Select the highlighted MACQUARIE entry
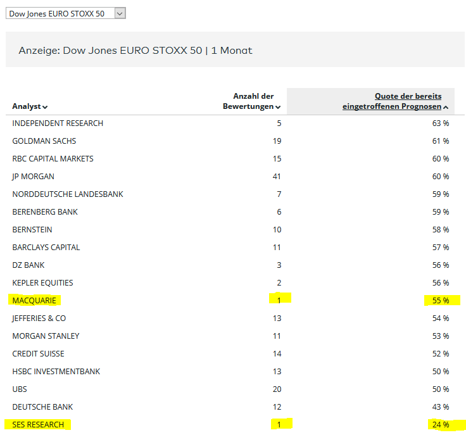This screenshot has height=435, width=466. click(35, 300)
